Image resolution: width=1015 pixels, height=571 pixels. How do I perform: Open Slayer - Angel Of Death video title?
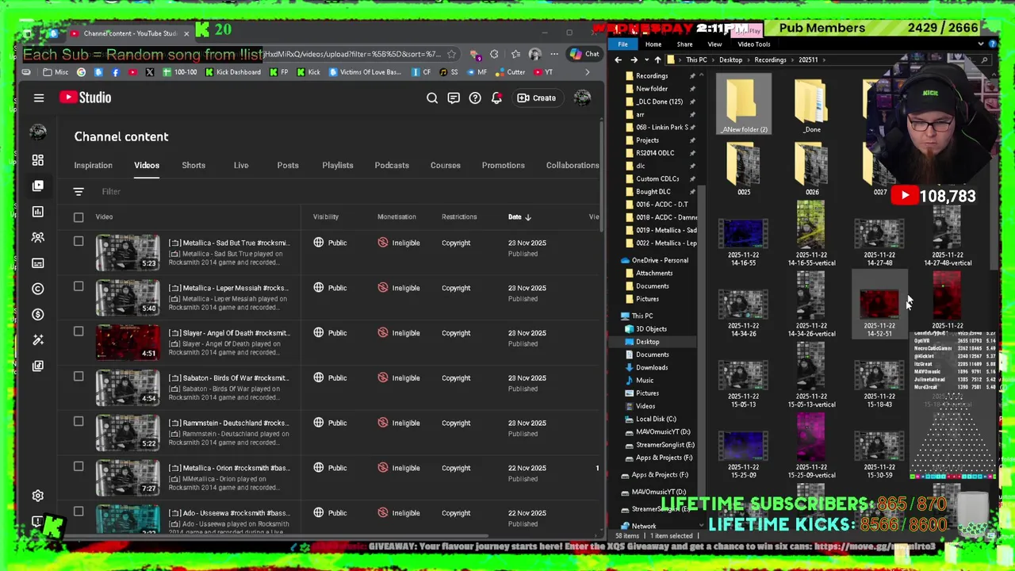(229, 333)
